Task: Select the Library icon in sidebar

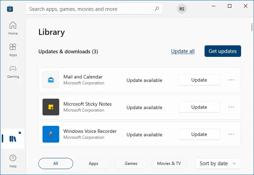Action: click(13, 139)
